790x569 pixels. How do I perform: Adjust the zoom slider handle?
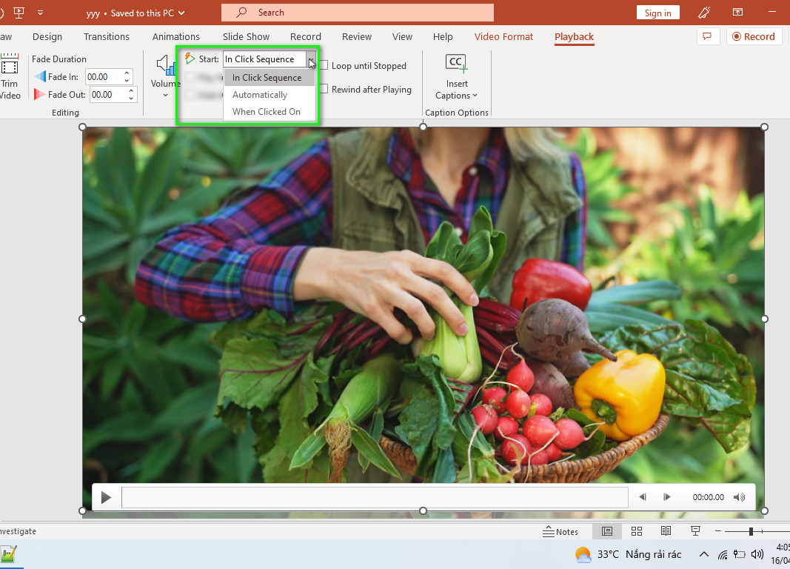[x=751, y=531]
